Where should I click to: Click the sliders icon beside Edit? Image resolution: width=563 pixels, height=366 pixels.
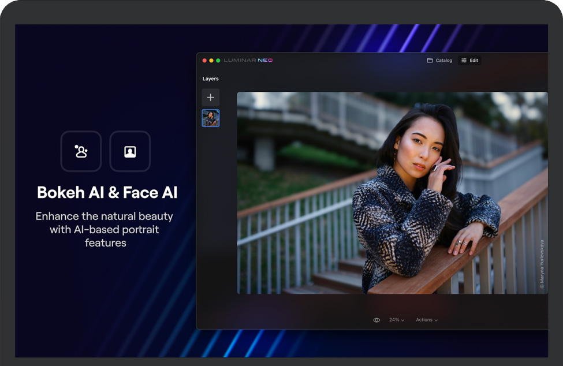[464, 61]
